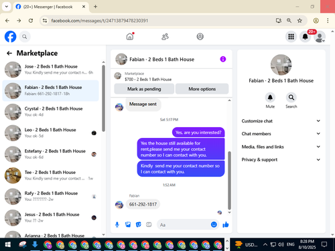The height and width of the screenshot is (251, 335).
Task: Go to the Home feed icon
Action: 130,36
